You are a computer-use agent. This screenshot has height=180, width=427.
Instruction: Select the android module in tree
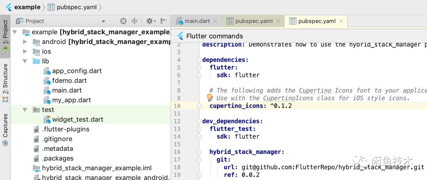pos(106,42)
